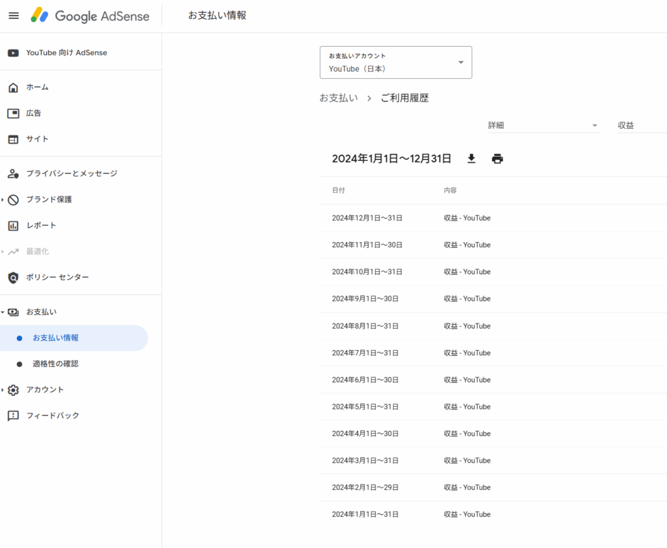Expand the ブランド保護 submenu arrow

point(3,200)
